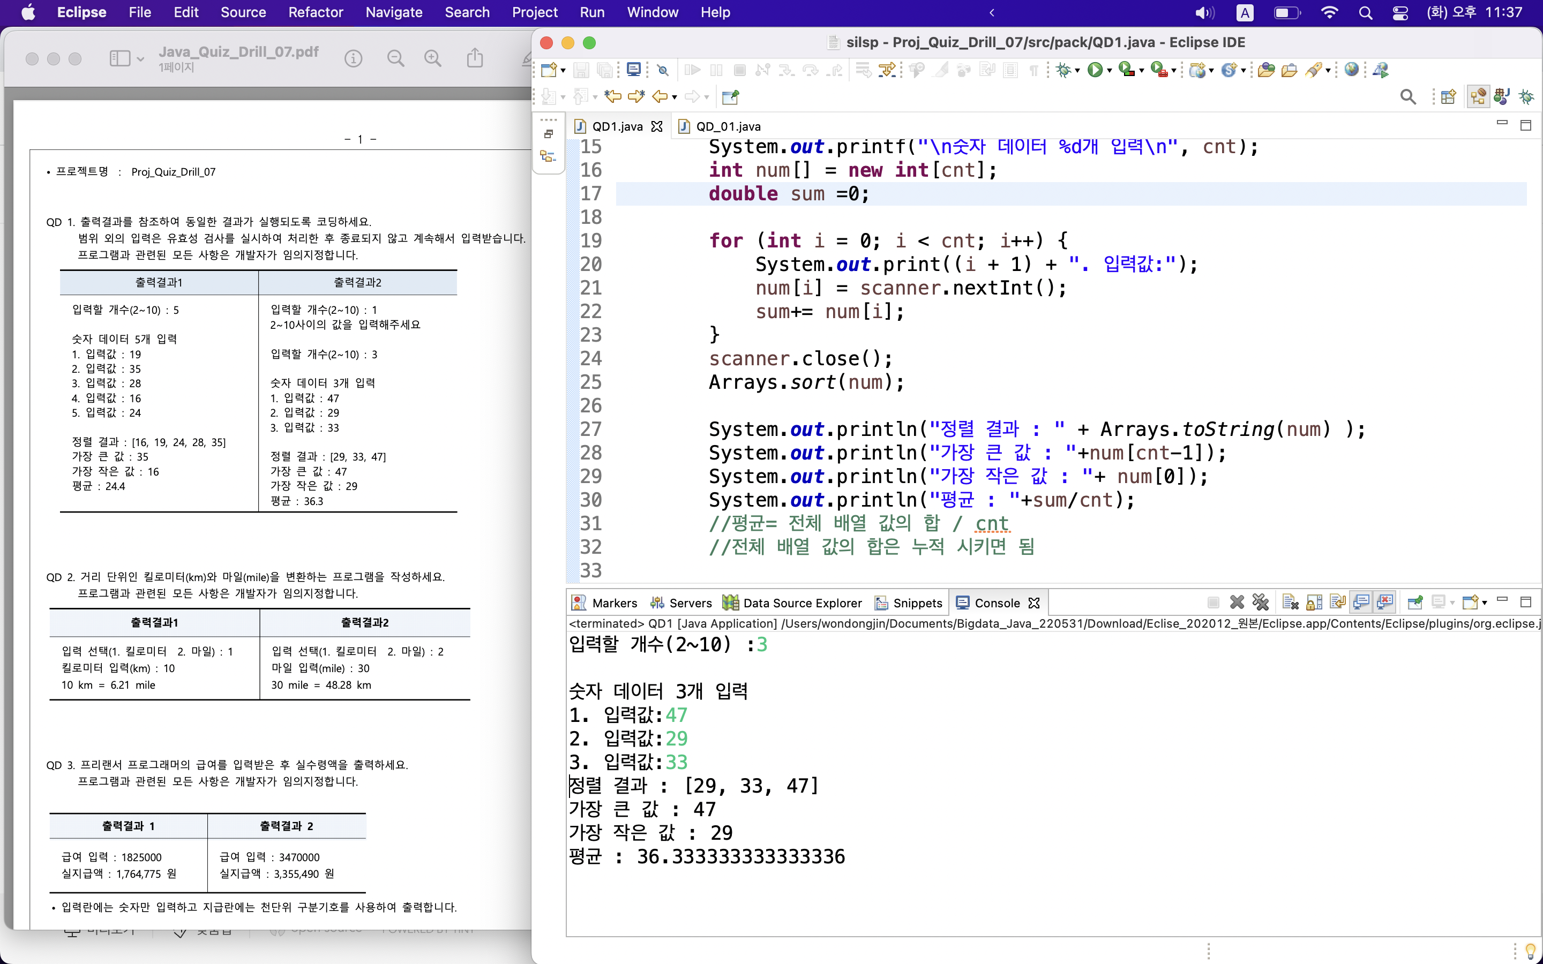1543x964 pixels.
Task: Click Last Edit Location arrow icon
Action: pos(613,97)
